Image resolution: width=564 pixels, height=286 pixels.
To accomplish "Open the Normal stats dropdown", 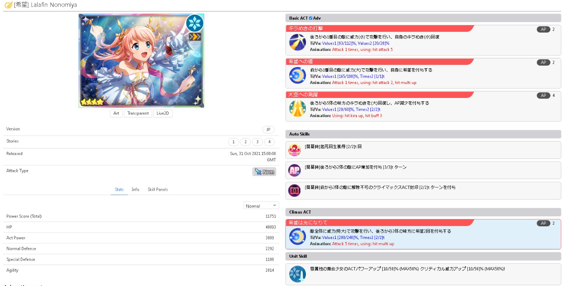I will click(261, 205).
